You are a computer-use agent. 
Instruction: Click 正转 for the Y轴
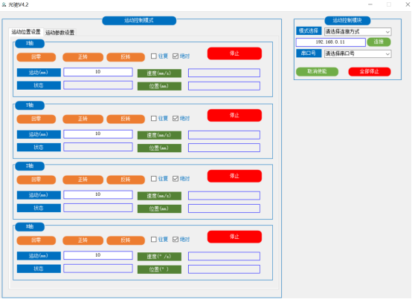(x=83, y=119)
